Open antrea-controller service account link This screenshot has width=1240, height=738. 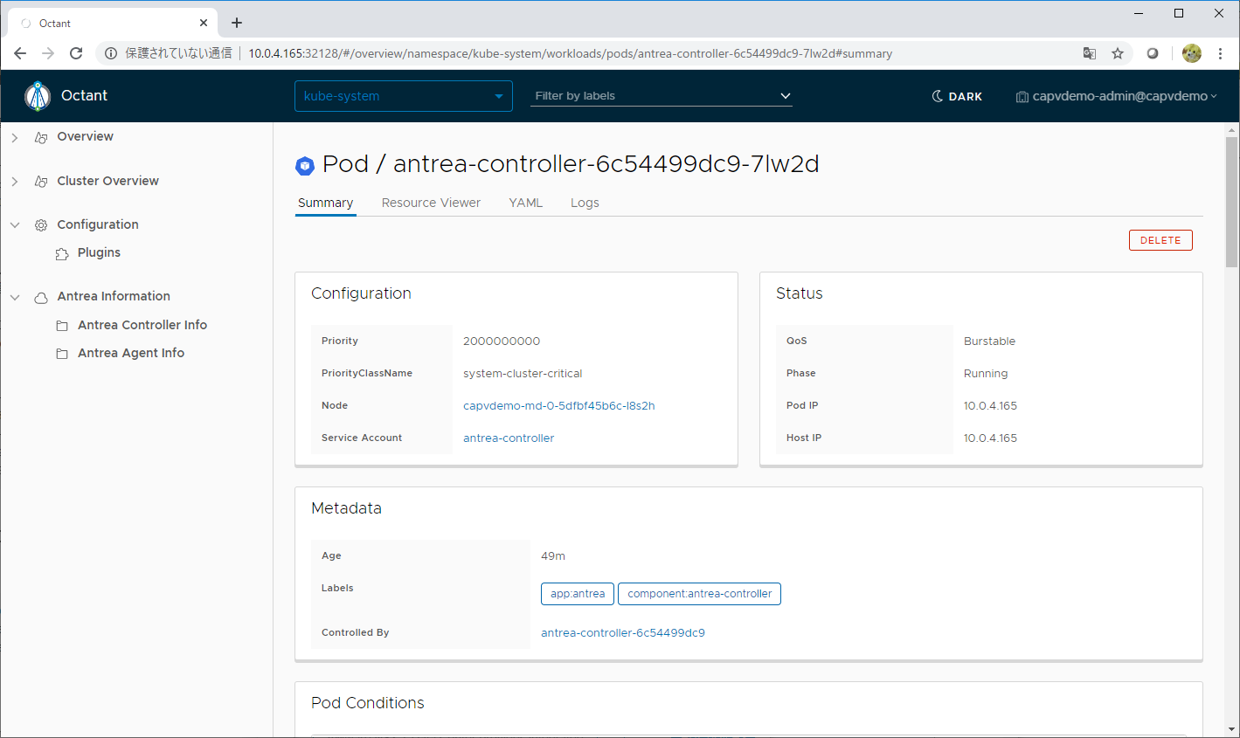coord(509,438)
